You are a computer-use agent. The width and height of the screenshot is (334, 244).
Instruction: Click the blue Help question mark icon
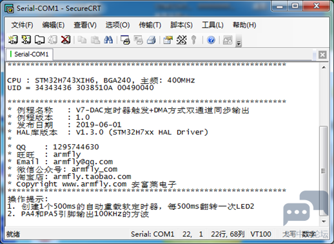click(x=211, y=40)
